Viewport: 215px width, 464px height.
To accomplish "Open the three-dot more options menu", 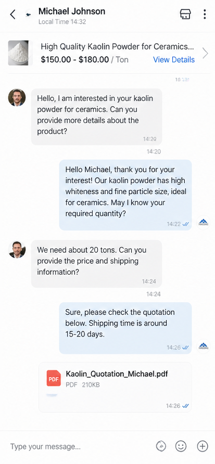I will 205,14.
